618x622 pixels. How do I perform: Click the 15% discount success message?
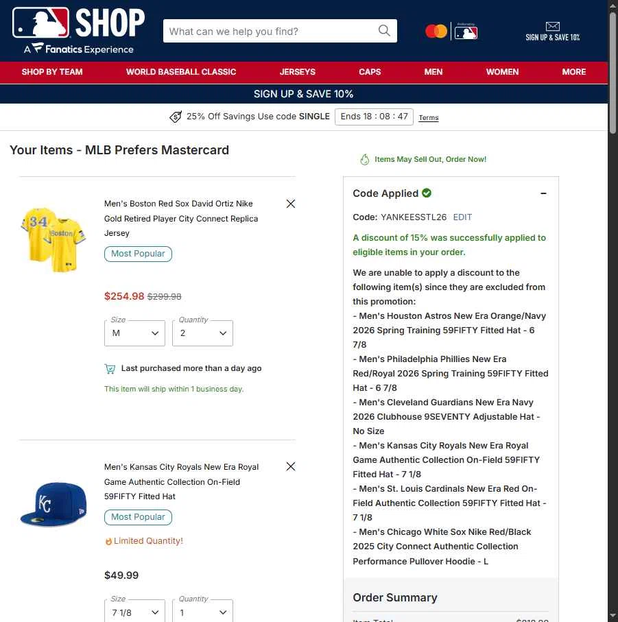pyautogui.click(x=449, y=245)
